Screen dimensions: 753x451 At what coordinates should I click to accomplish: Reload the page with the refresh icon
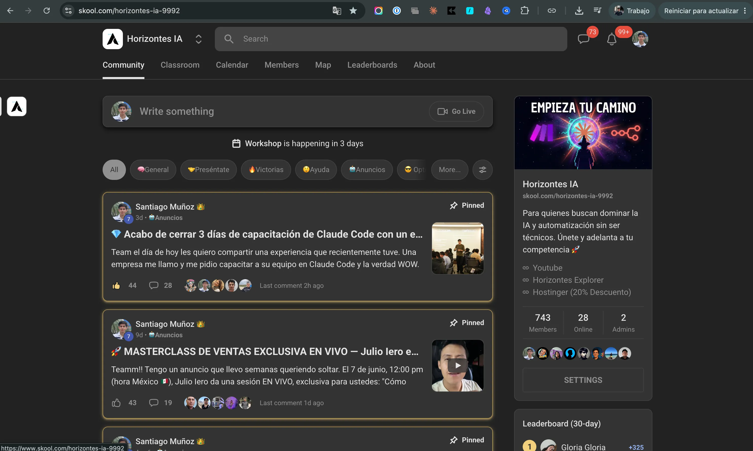click(47, 11)
